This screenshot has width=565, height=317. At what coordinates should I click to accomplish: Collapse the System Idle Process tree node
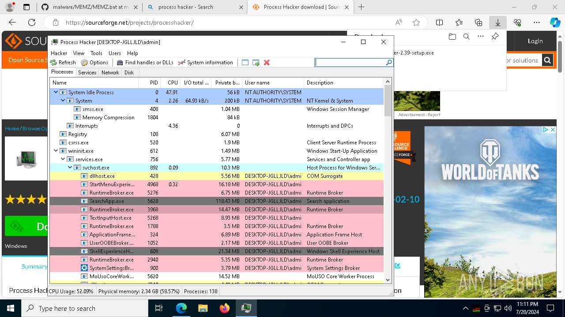pos(56,92)
